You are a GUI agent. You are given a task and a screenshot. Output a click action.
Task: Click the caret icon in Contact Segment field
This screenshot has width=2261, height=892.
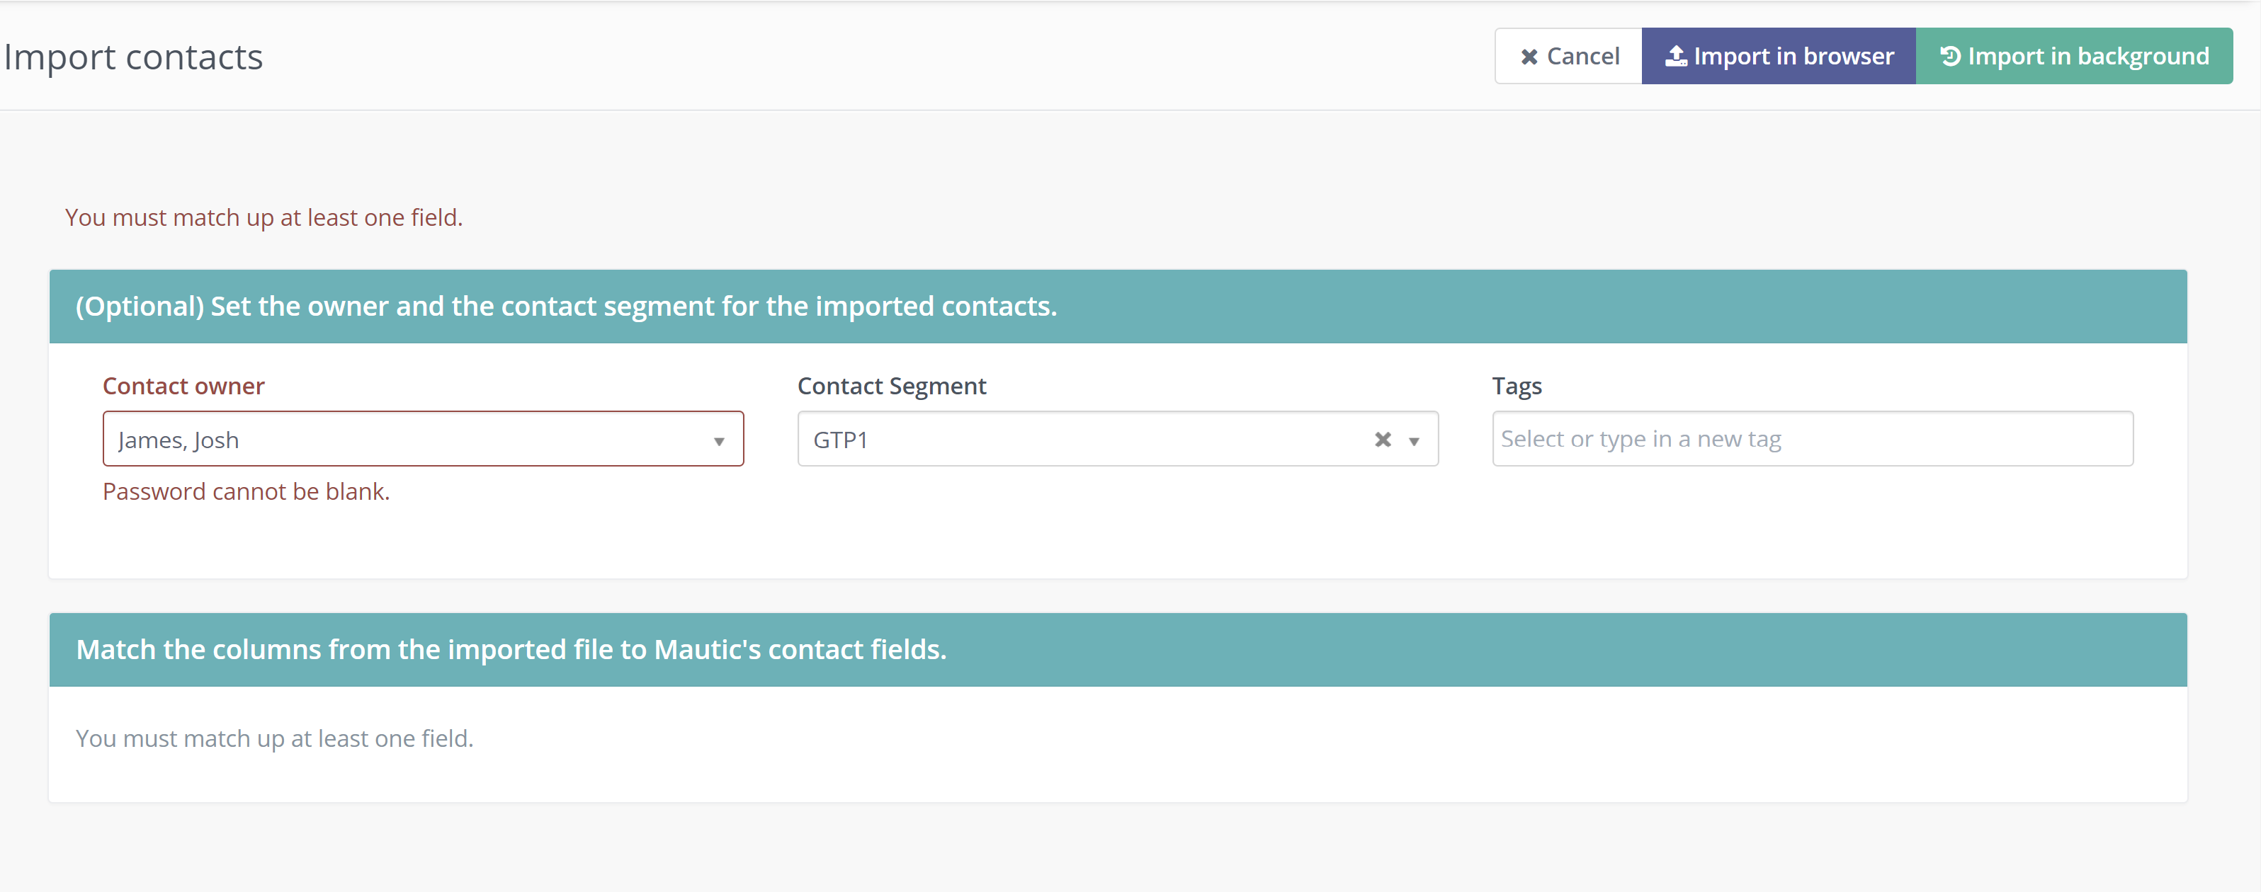click(1414, 440)
